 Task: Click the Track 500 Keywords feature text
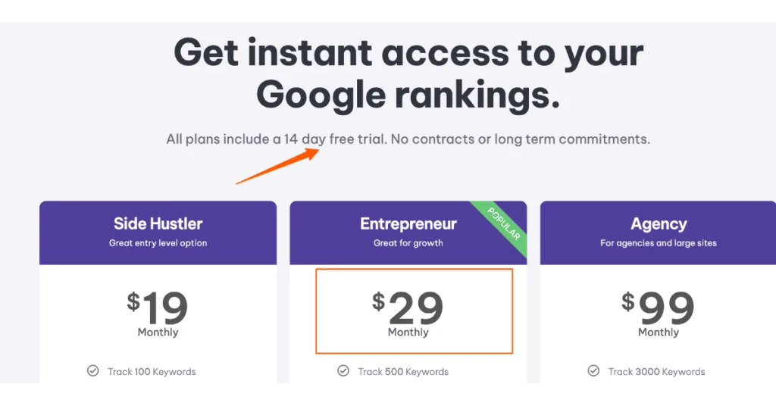403,372
